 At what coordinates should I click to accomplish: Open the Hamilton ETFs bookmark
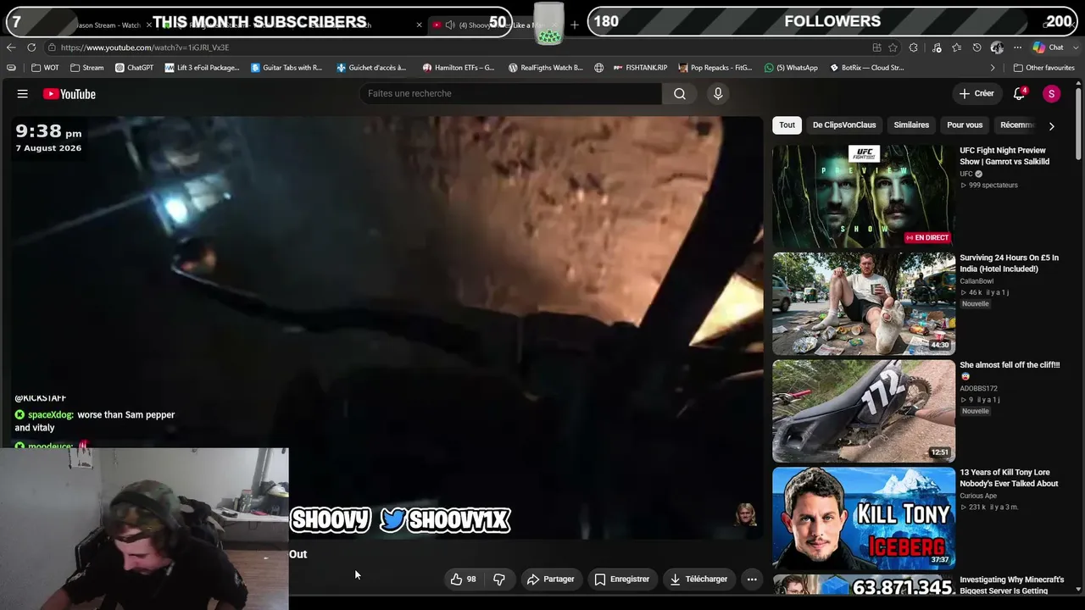[x=459, y=68]
